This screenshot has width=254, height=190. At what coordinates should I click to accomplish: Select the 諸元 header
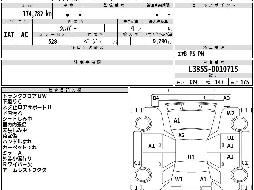click(x=213, y=75)
